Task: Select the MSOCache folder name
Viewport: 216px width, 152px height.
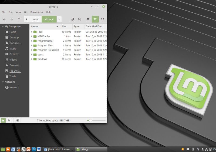Action: tap(43, 36)
